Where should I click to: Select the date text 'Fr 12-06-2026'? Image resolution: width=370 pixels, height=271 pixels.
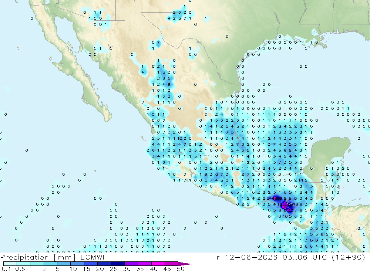[245, 257]
